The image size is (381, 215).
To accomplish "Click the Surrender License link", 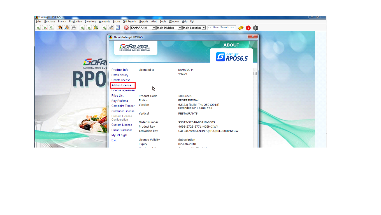I will [123, 111].
